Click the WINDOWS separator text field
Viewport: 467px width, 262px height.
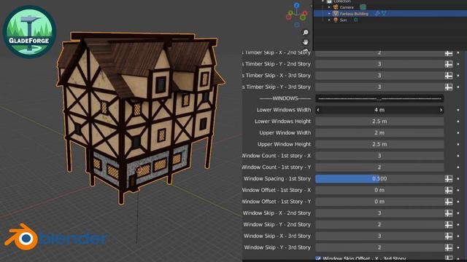pyautogui.click(x=379, y=98)
